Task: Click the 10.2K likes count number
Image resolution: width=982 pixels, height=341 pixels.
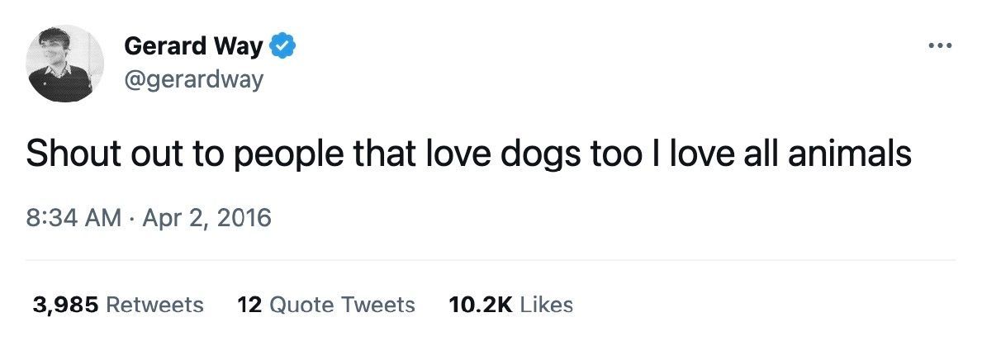Action: (x=481, y=305)
